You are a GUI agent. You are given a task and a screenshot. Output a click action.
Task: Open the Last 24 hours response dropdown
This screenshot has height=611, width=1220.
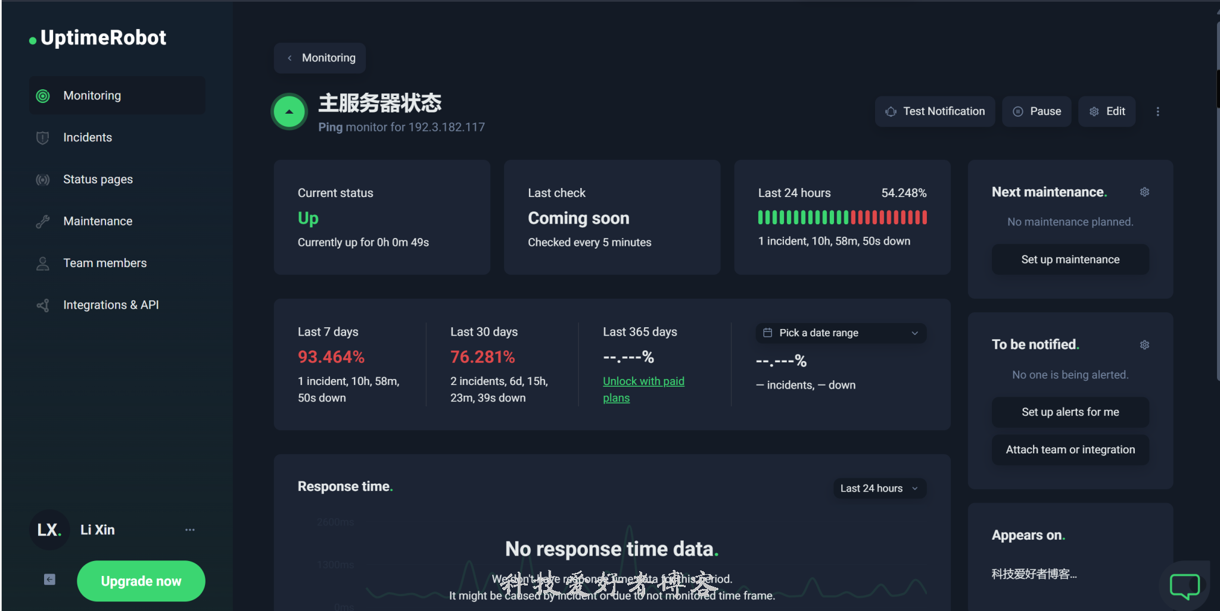[x=879, y=488]
